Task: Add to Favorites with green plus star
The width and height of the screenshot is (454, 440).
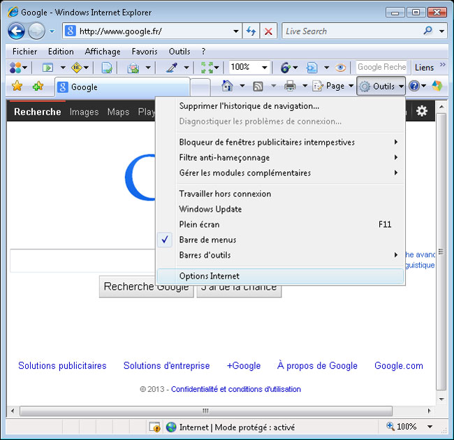Action: pos(38,86)
